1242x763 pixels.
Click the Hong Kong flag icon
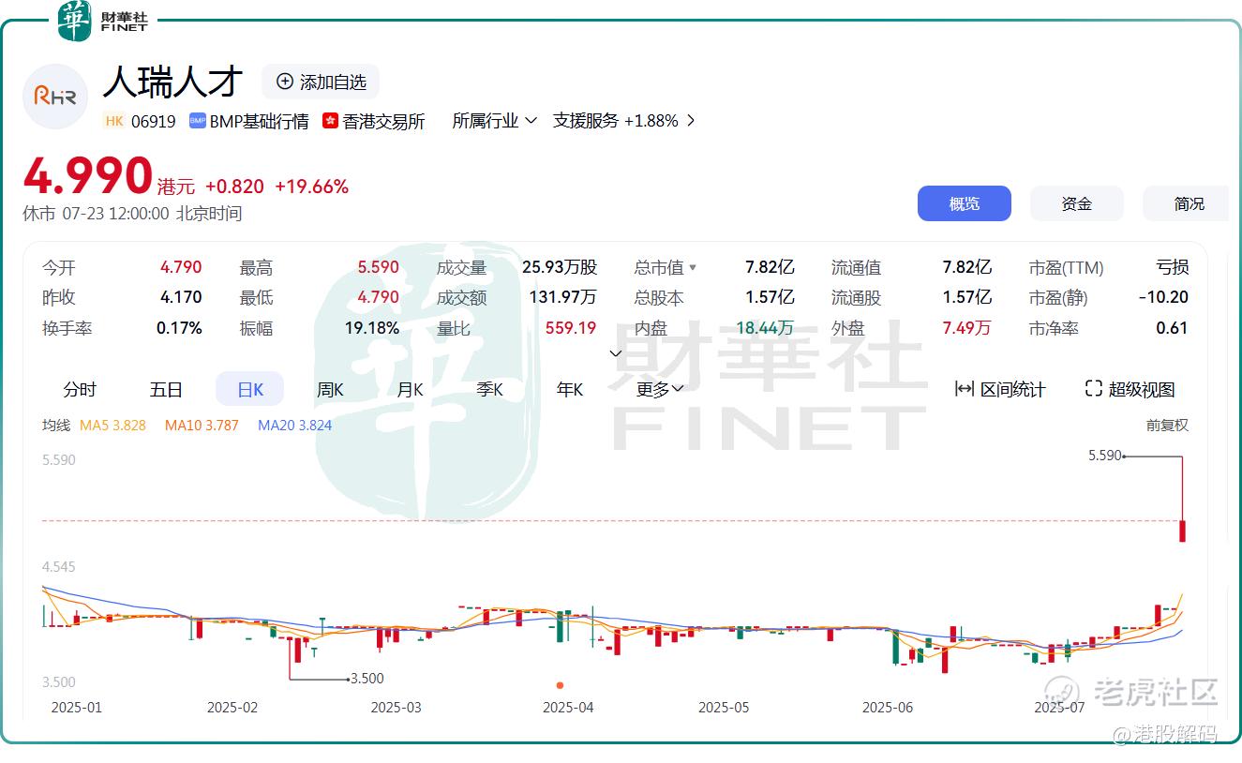(x=330, y=121)
